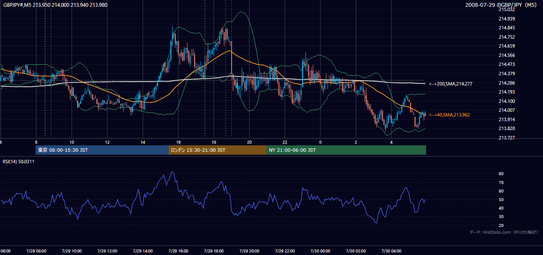The width and height of the screenshot is (543, 255).
Task: Click the 7/29 08:00 time axis label
Action: point(36,251)
